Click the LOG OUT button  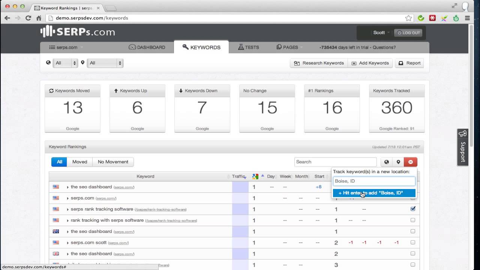[409, 33]
